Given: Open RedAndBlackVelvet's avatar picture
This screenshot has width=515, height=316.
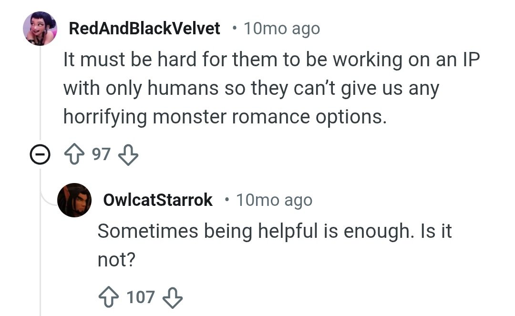Looking at the screenshot, I should (40, 29).
